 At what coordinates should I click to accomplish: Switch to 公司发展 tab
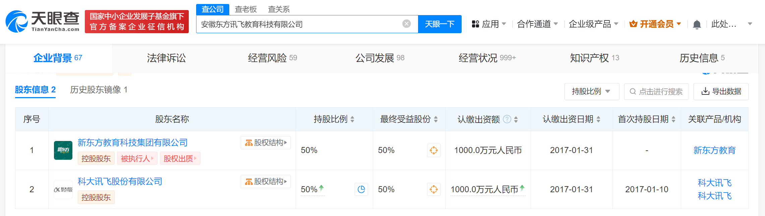(x=380, y=58)
